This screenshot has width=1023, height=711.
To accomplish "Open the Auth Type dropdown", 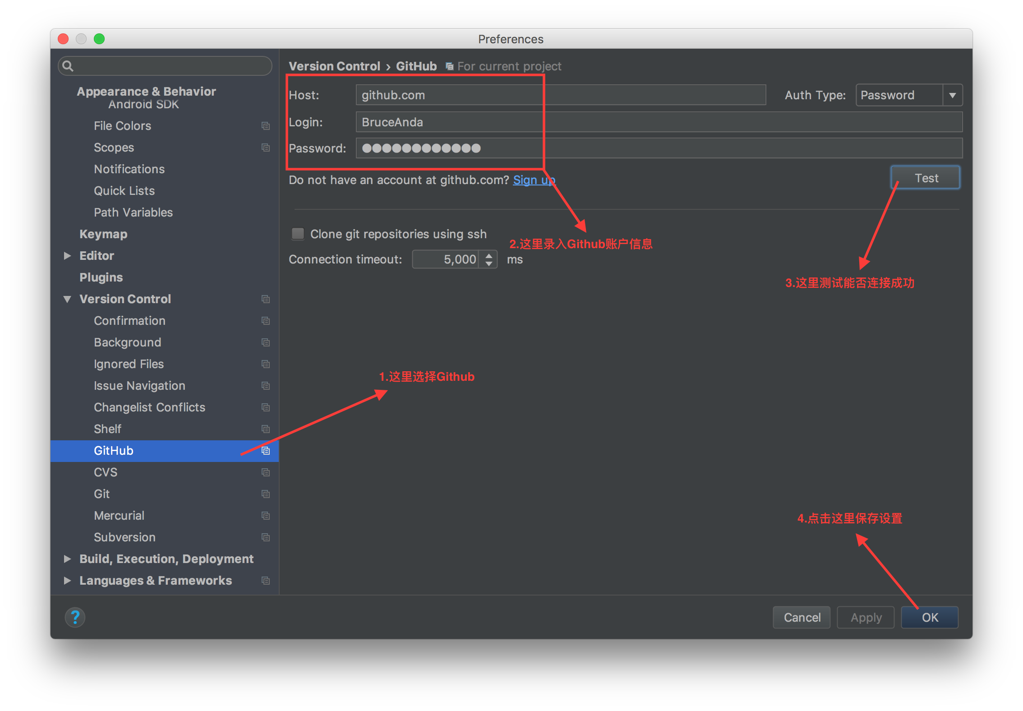I will tap(952, 95).
